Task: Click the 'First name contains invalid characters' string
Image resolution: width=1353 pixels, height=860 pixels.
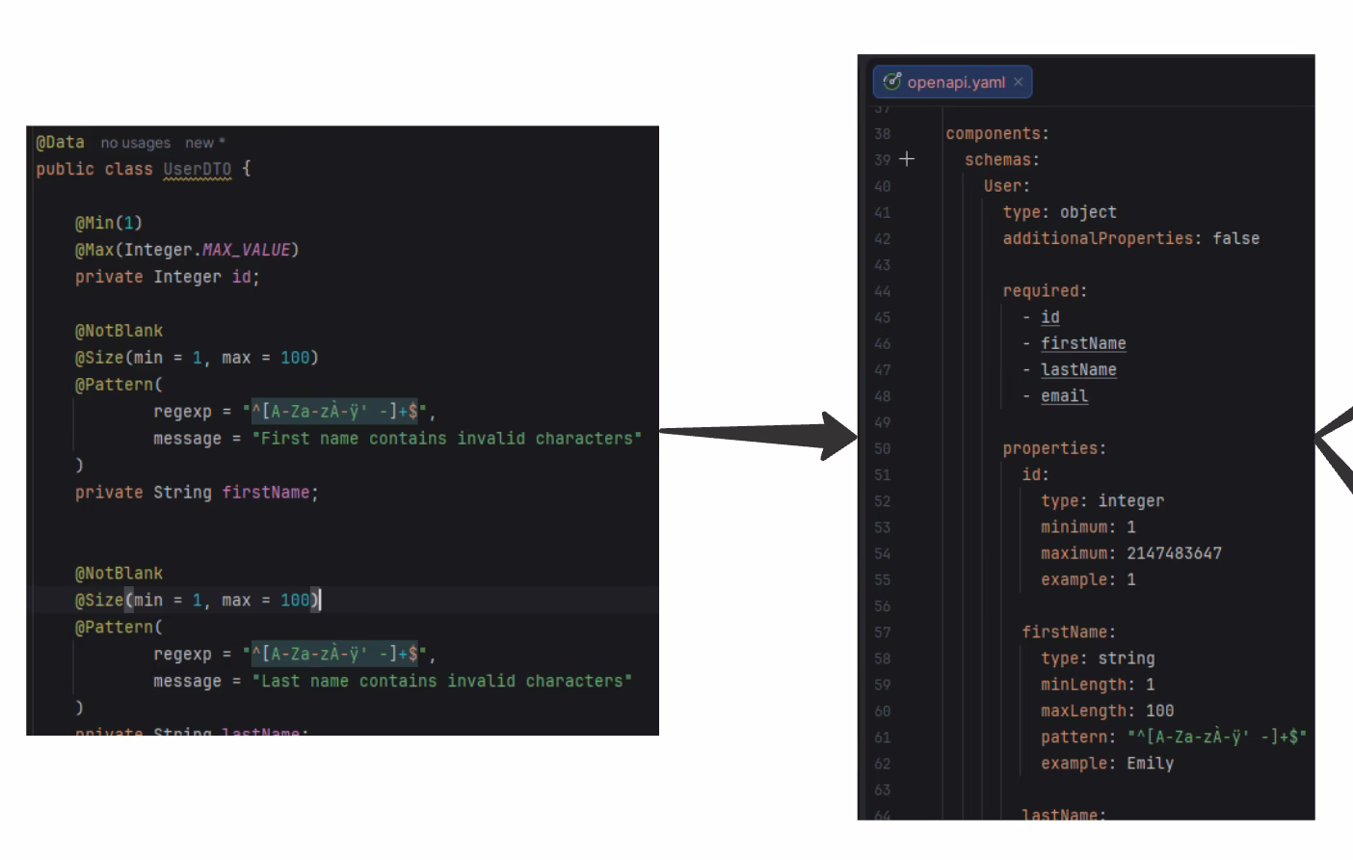Action: 447,439
